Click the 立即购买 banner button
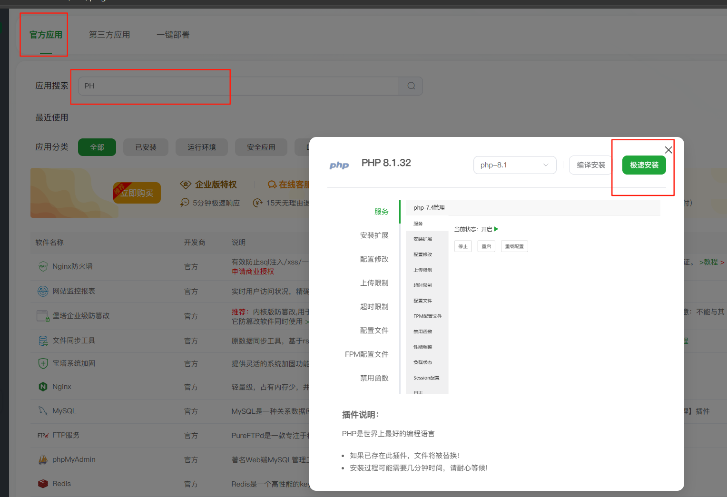727x497 pixels. tap(137, 193)
